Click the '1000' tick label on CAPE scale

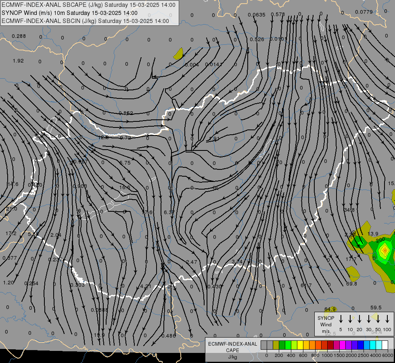[x=327, y=355]
